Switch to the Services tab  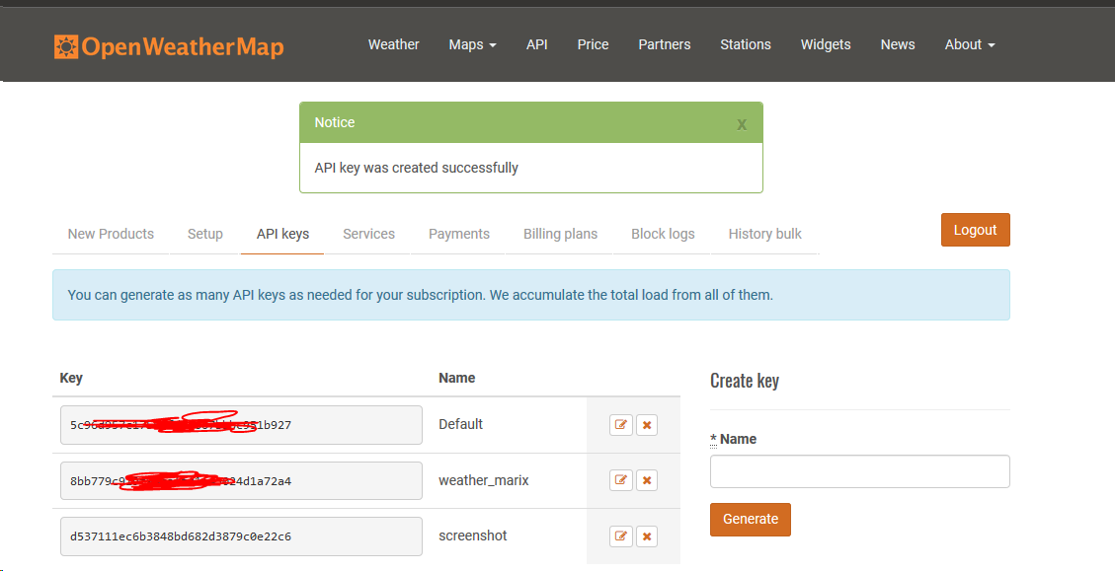click(368, 234)
